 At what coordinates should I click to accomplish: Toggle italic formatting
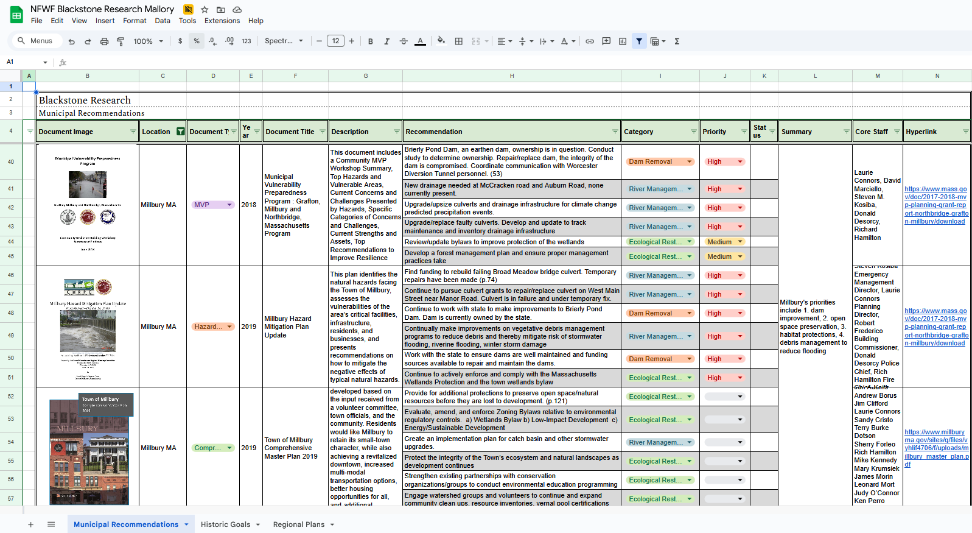point(386,41)
